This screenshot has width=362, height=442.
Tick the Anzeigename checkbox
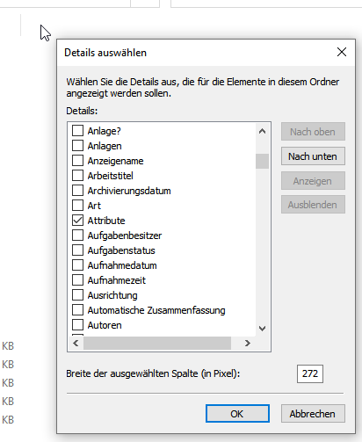pyautogui.click(x=77, y=160)
